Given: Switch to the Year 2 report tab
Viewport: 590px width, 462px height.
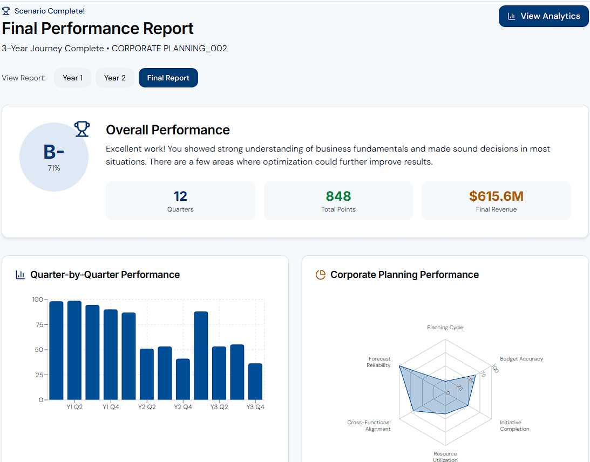Looking at the screenshot, I should pyautogui.click(x=114, y=78).
